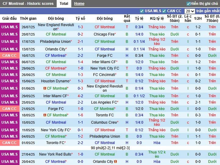Click the 1/2H column header
This screenshot has width=220, height=165.
198,18
